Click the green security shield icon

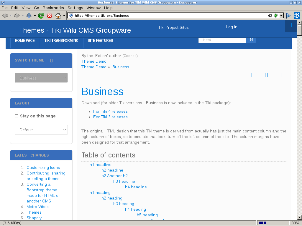(276, 16)
